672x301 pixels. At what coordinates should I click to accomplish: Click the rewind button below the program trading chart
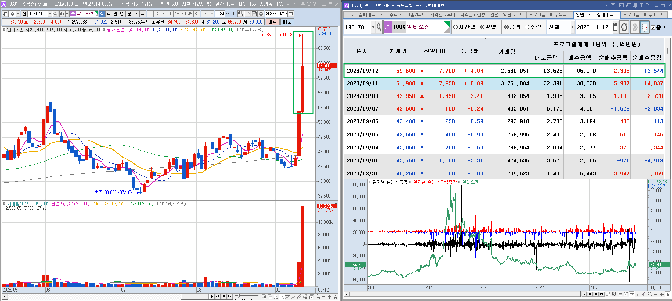[x=590, y=294]
